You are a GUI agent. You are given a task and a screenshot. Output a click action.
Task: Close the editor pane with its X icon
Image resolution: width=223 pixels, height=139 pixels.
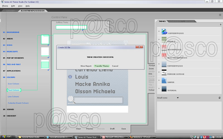coord(220,15)
